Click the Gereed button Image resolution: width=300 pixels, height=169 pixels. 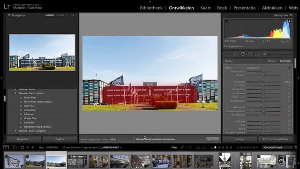point(213,139)
